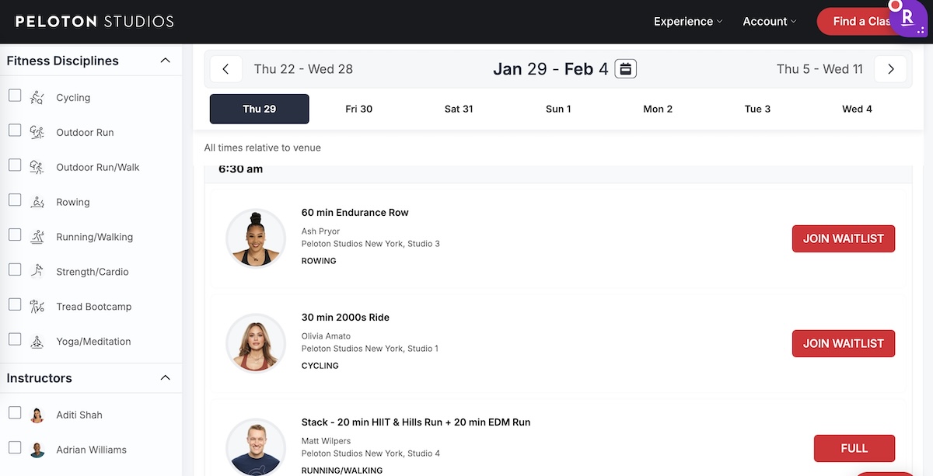This screenshot has width=933, height=476.
Task: Join waitlist for 30 min 2000s Ride
Action: 844,343
